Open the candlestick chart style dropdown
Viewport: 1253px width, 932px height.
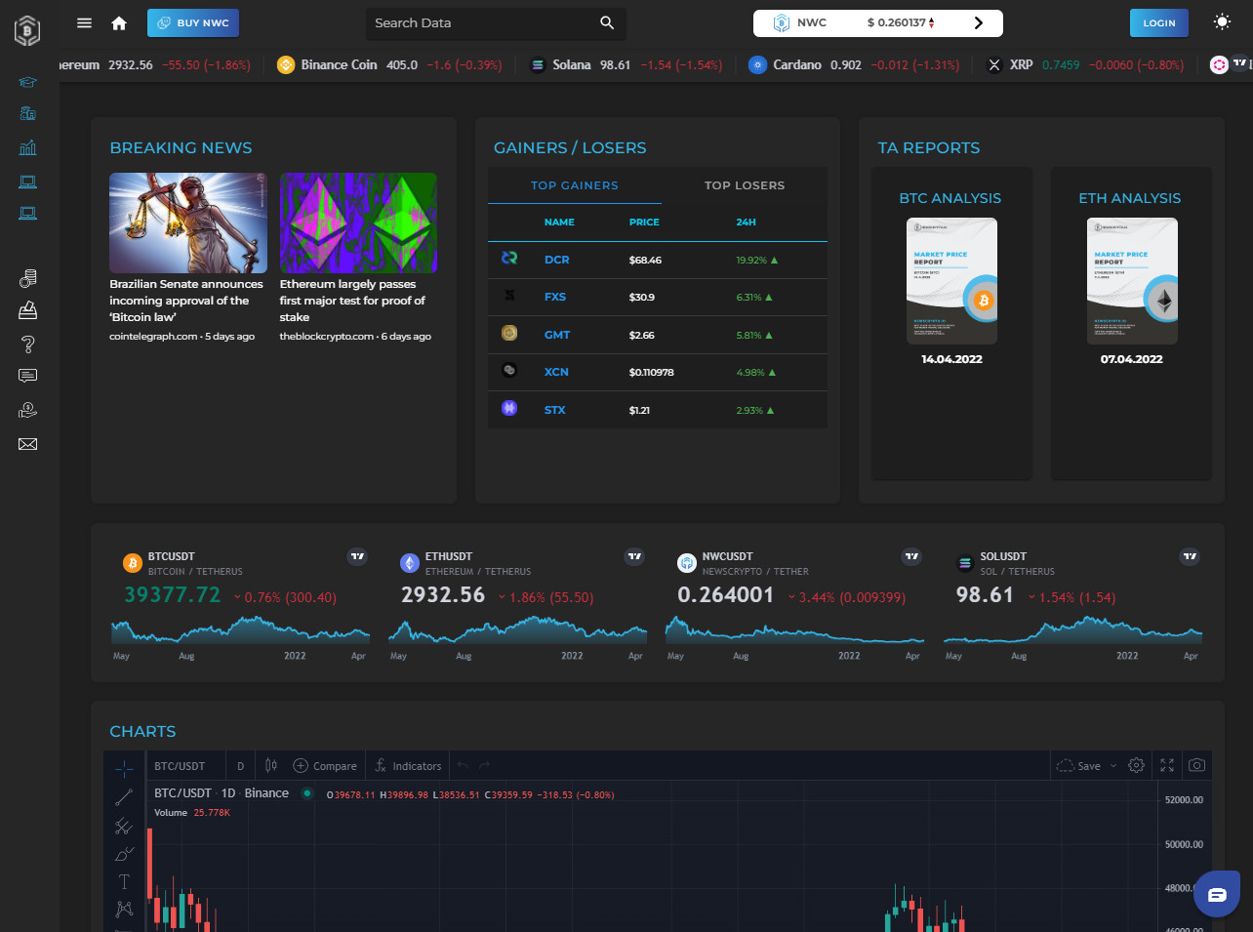271,766
